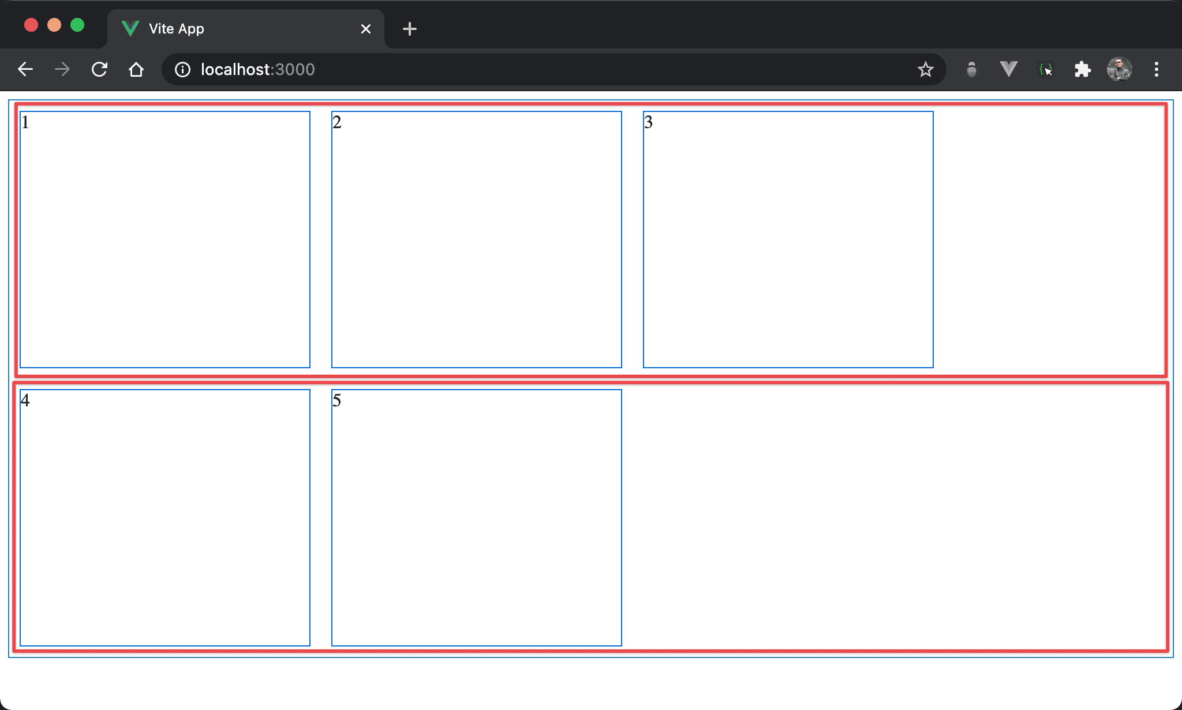Click the green cursor extension icon
Viewport: 1182px width, 710px height.
coord(1045,70)
